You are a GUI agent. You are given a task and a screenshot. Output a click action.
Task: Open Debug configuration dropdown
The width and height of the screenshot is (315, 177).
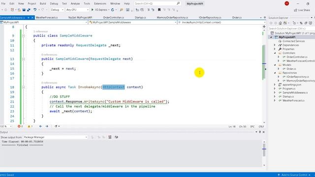click(x=57, y=10)
